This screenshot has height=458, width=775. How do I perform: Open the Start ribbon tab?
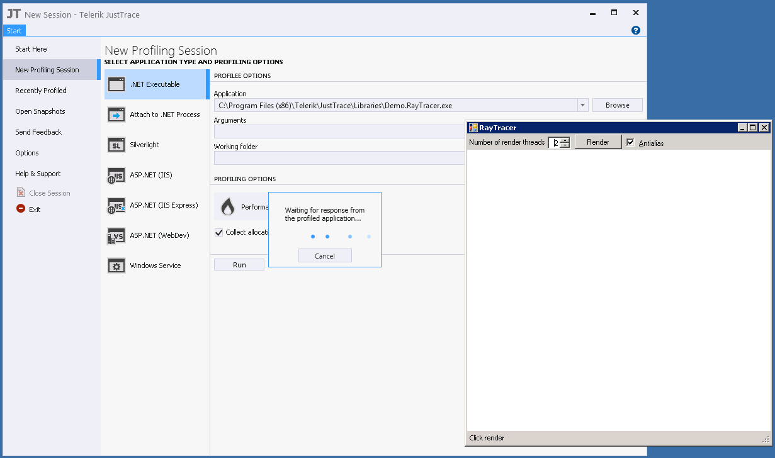14,31
